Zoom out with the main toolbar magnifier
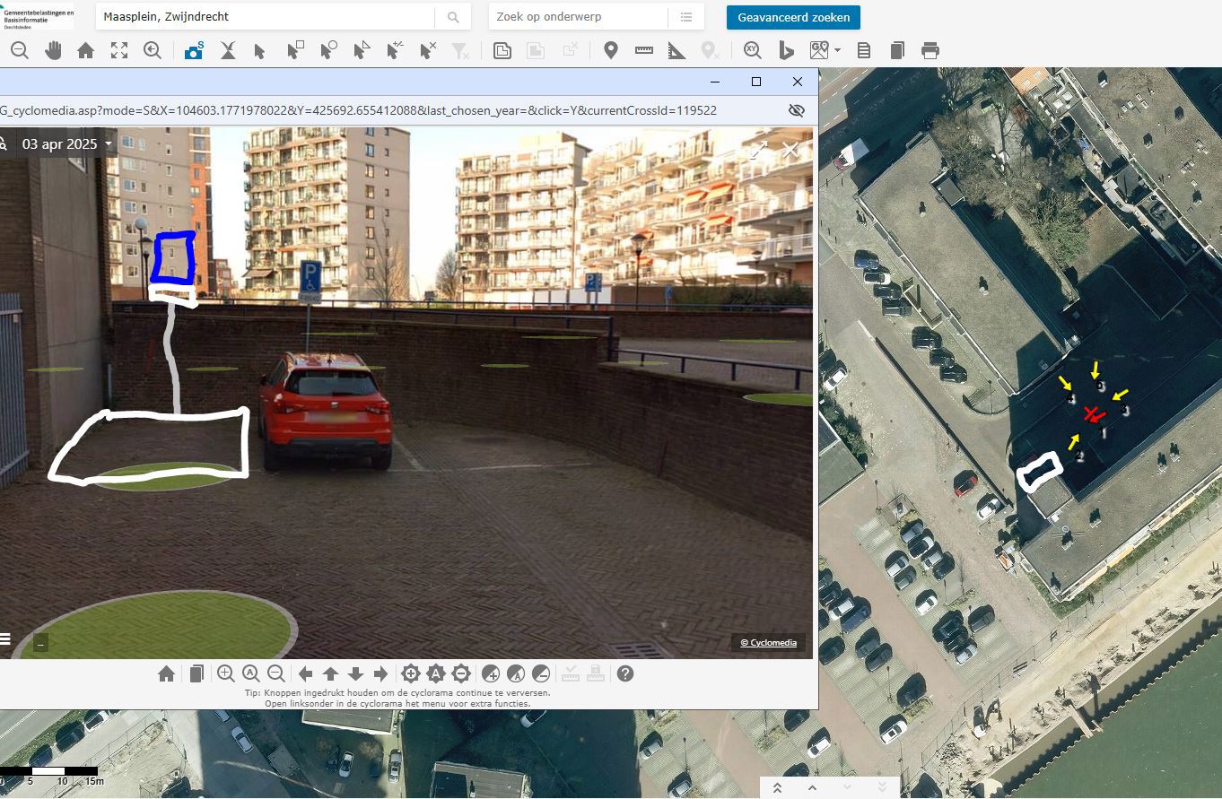The image size is (1222, 799). click(20, 51)
